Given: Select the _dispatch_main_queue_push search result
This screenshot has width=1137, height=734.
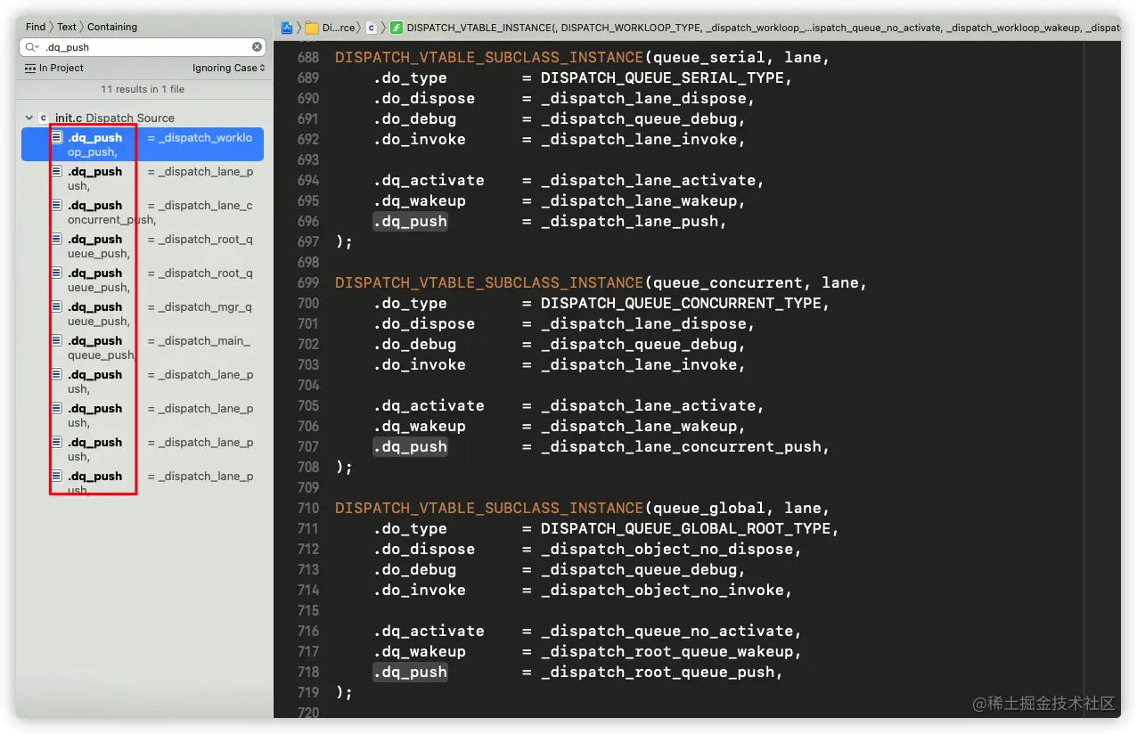Looking at the screenshot, I should pos(143,347).
